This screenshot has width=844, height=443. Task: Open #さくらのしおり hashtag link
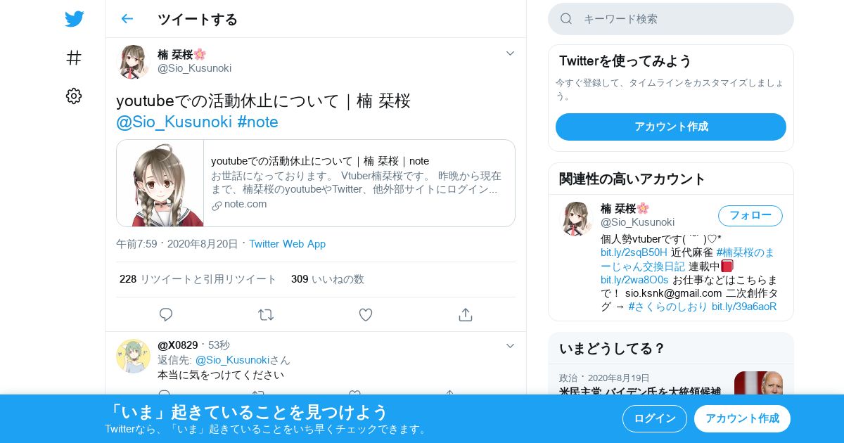(x=667, y=307)
